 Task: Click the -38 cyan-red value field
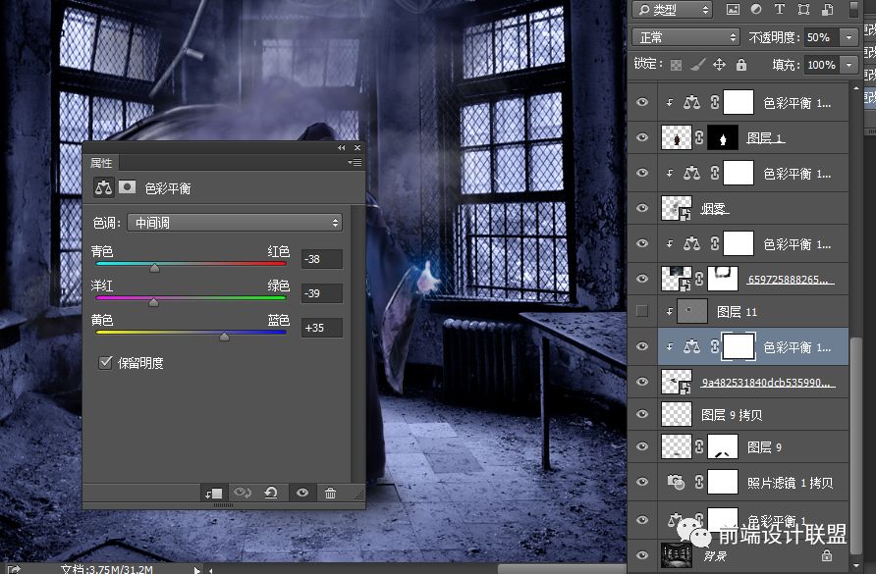pos(322,259)
